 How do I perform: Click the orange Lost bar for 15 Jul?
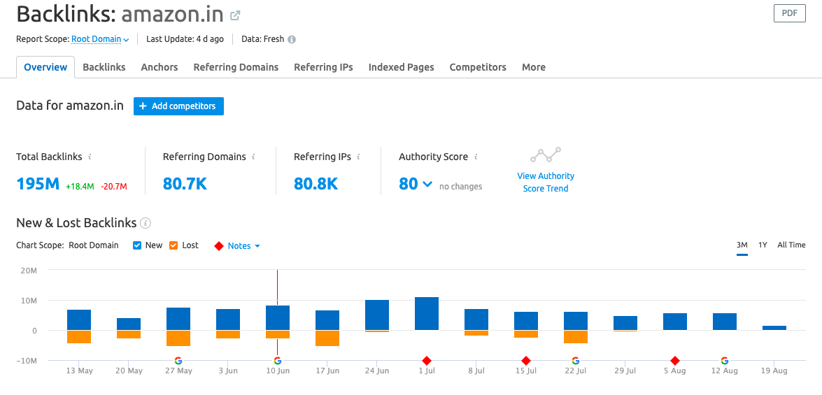[526, 334]
